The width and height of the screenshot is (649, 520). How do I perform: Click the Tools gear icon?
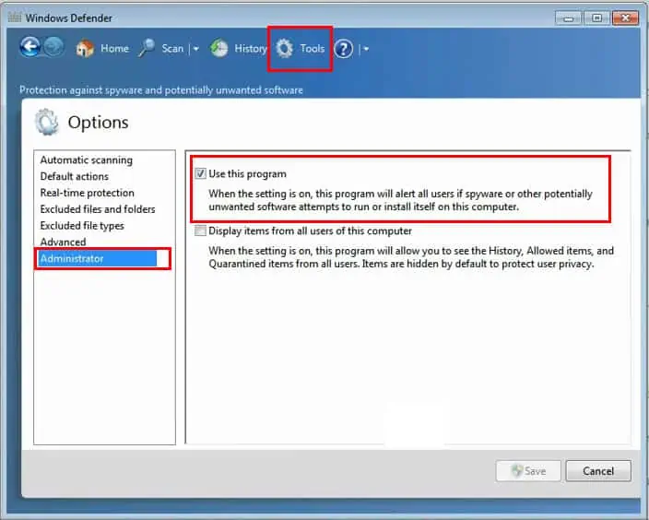pos(285,49)
